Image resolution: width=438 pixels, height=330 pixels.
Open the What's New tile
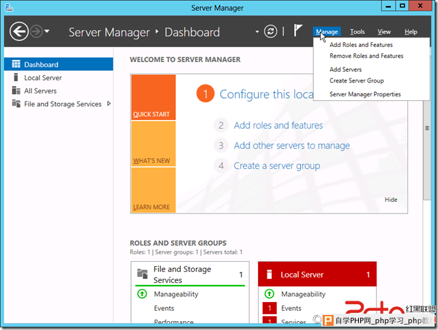coord(154,144)
